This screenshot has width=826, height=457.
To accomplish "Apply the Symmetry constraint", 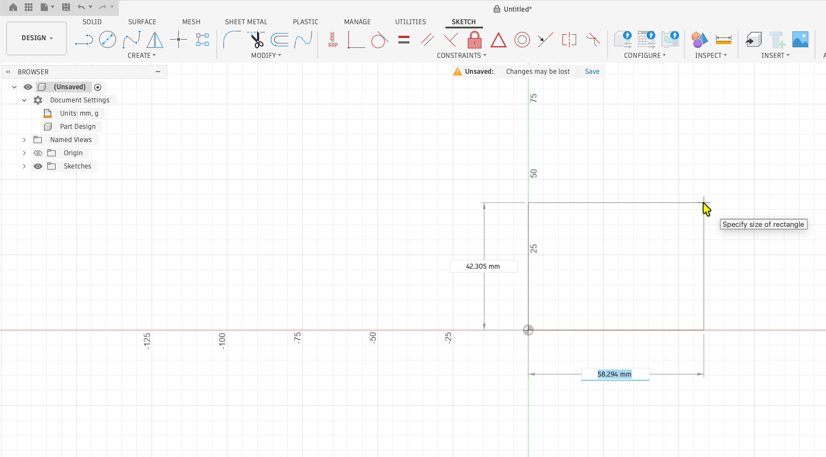I will pyautogui.click(x=569, y=40).
